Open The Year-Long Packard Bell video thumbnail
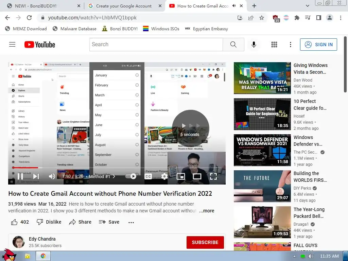348x261 pixels. click(262, 222)
